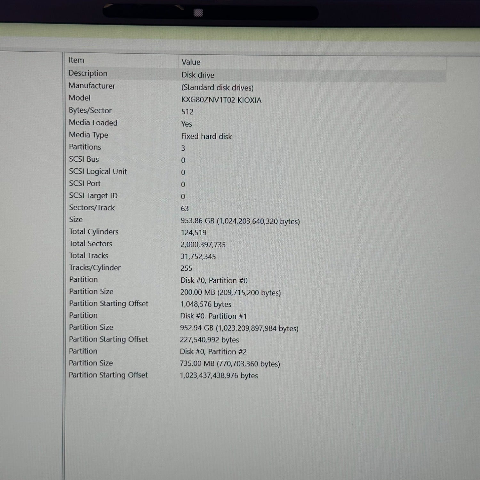Select the SCSI Logical Unit row

98,172
